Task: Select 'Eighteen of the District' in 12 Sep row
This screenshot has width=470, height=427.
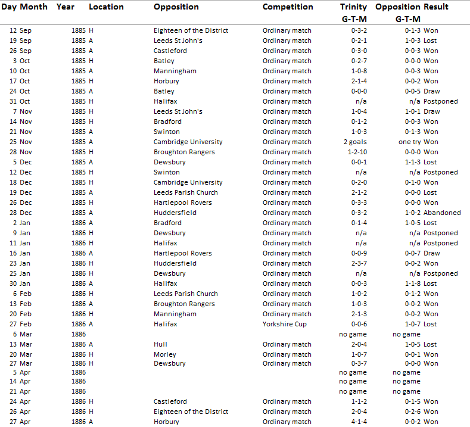Action: tap(191, 30)
